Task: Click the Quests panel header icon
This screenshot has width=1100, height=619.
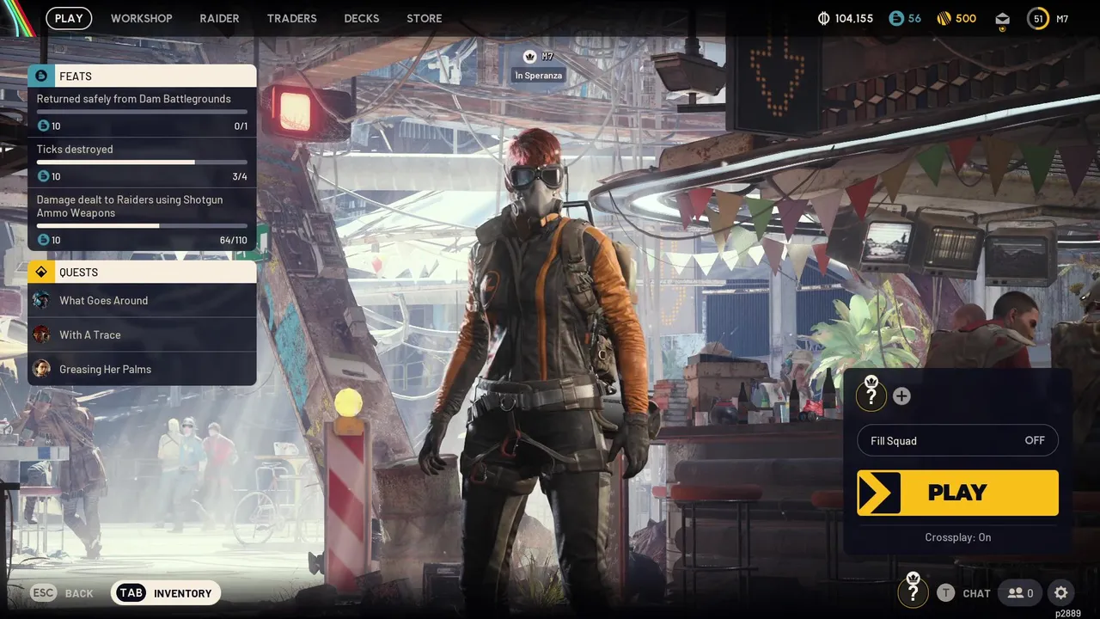Action: click(41, 272)
